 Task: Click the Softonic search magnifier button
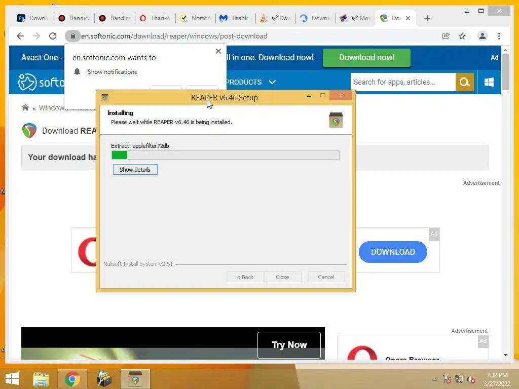(x=464, y=82)
